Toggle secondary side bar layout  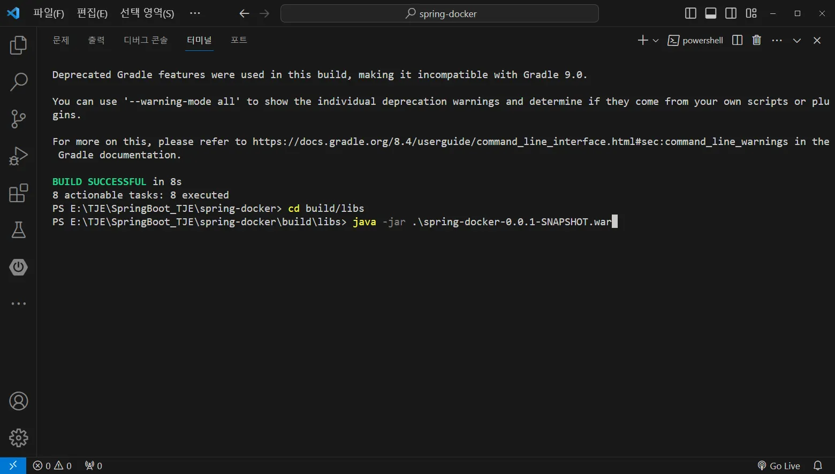731,13
